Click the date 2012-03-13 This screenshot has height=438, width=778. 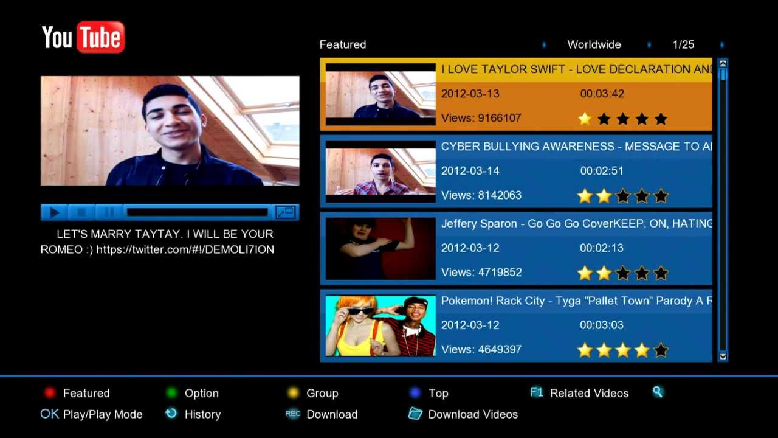[470, 94]
